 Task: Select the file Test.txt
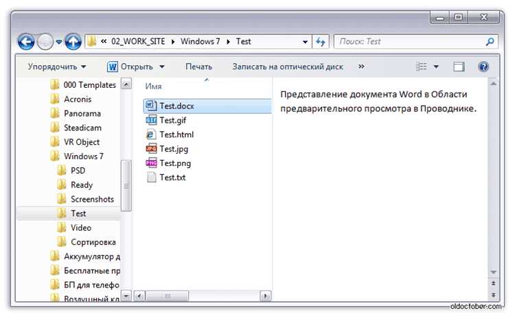166,178
